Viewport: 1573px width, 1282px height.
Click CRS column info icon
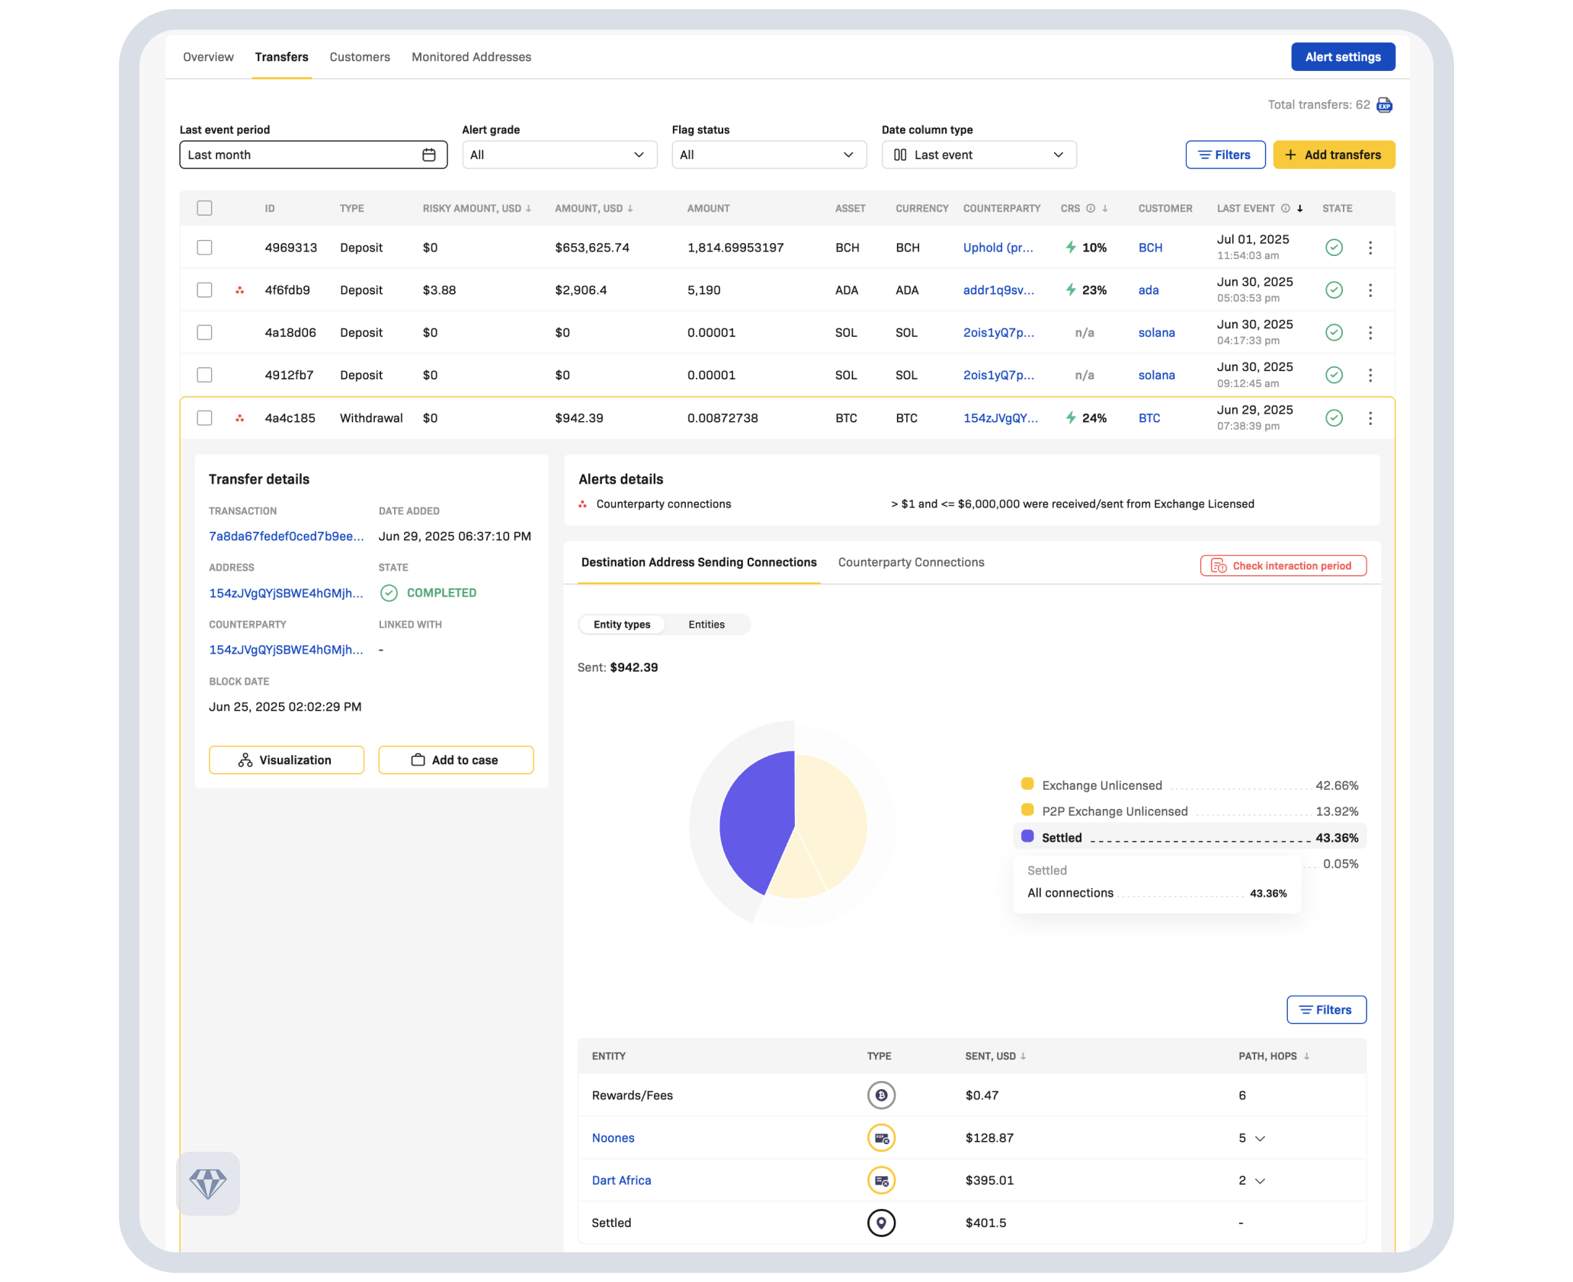coord(1091,209)
